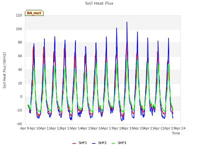This screenshot has width=199, height=149.
Task: Click the Apr 10 date tick label
Action: 35,128
